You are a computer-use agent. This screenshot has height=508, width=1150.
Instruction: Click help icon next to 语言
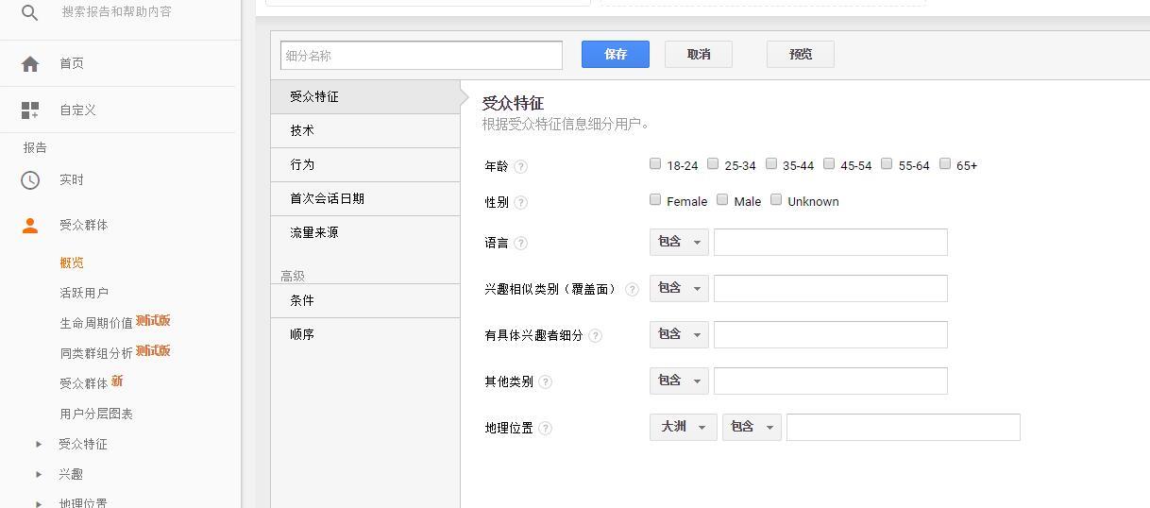pos(520,243)
